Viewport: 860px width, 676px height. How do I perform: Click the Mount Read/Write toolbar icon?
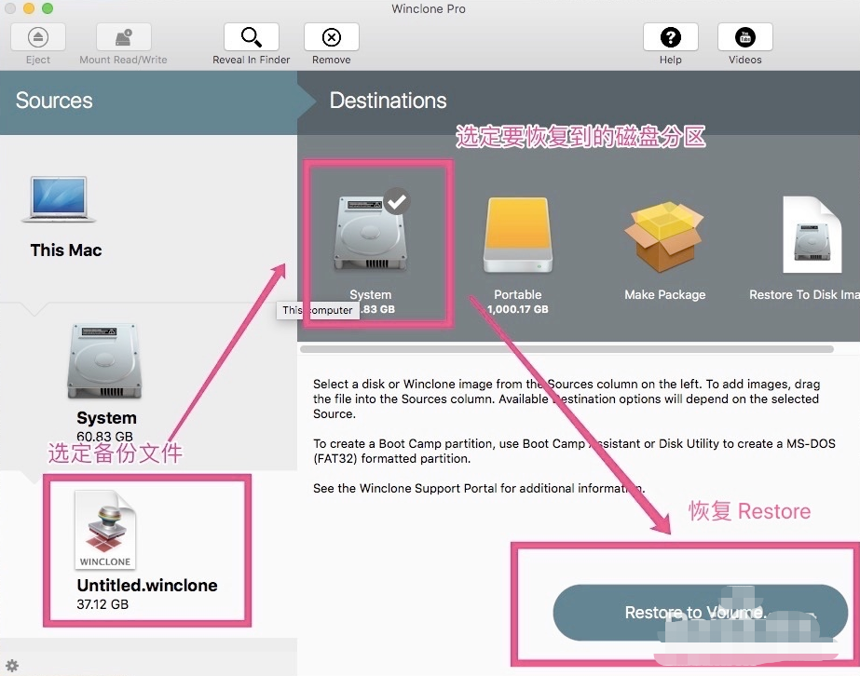(123, 37)
